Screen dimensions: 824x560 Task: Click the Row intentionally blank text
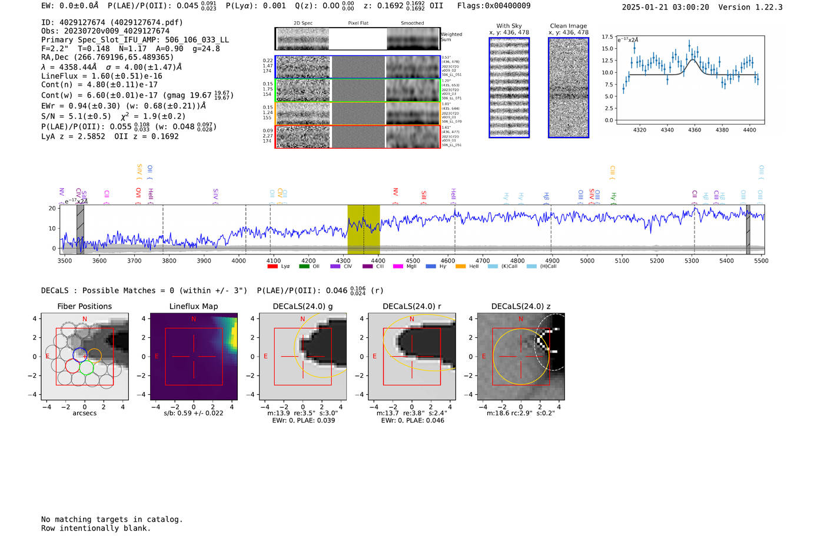(96, 528)
